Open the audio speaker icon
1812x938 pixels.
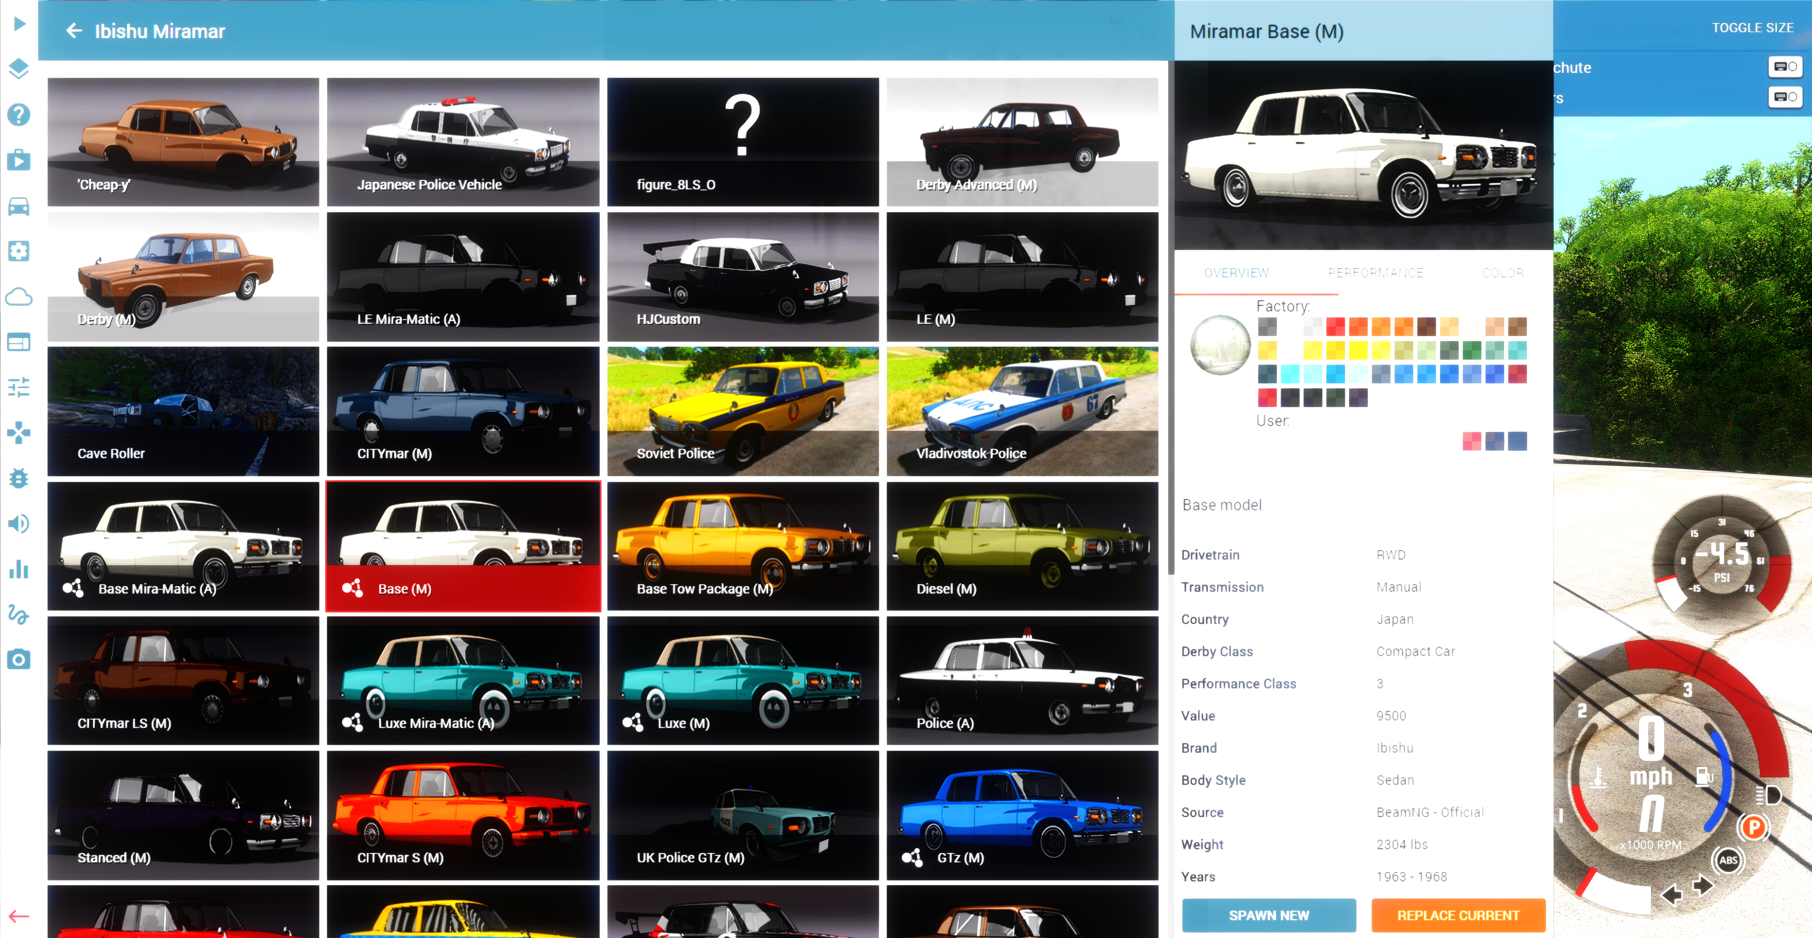(19, 524)
